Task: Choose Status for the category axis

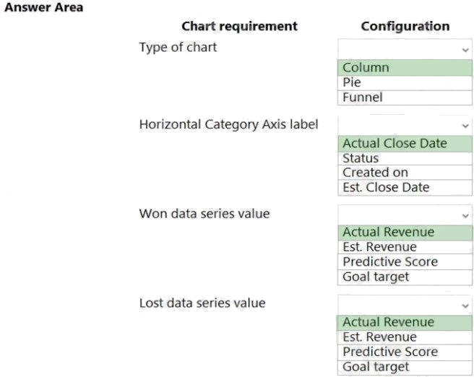Action: (405, 158)
